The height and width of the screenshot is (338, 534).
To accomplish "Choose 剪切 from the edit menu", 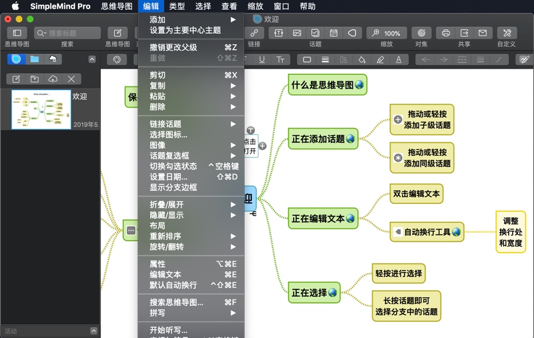I will point(191,75).
